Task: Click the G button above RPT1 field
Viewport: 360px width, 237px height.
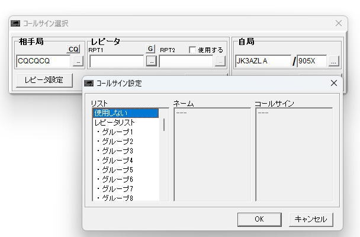Action: pos(150,49)
